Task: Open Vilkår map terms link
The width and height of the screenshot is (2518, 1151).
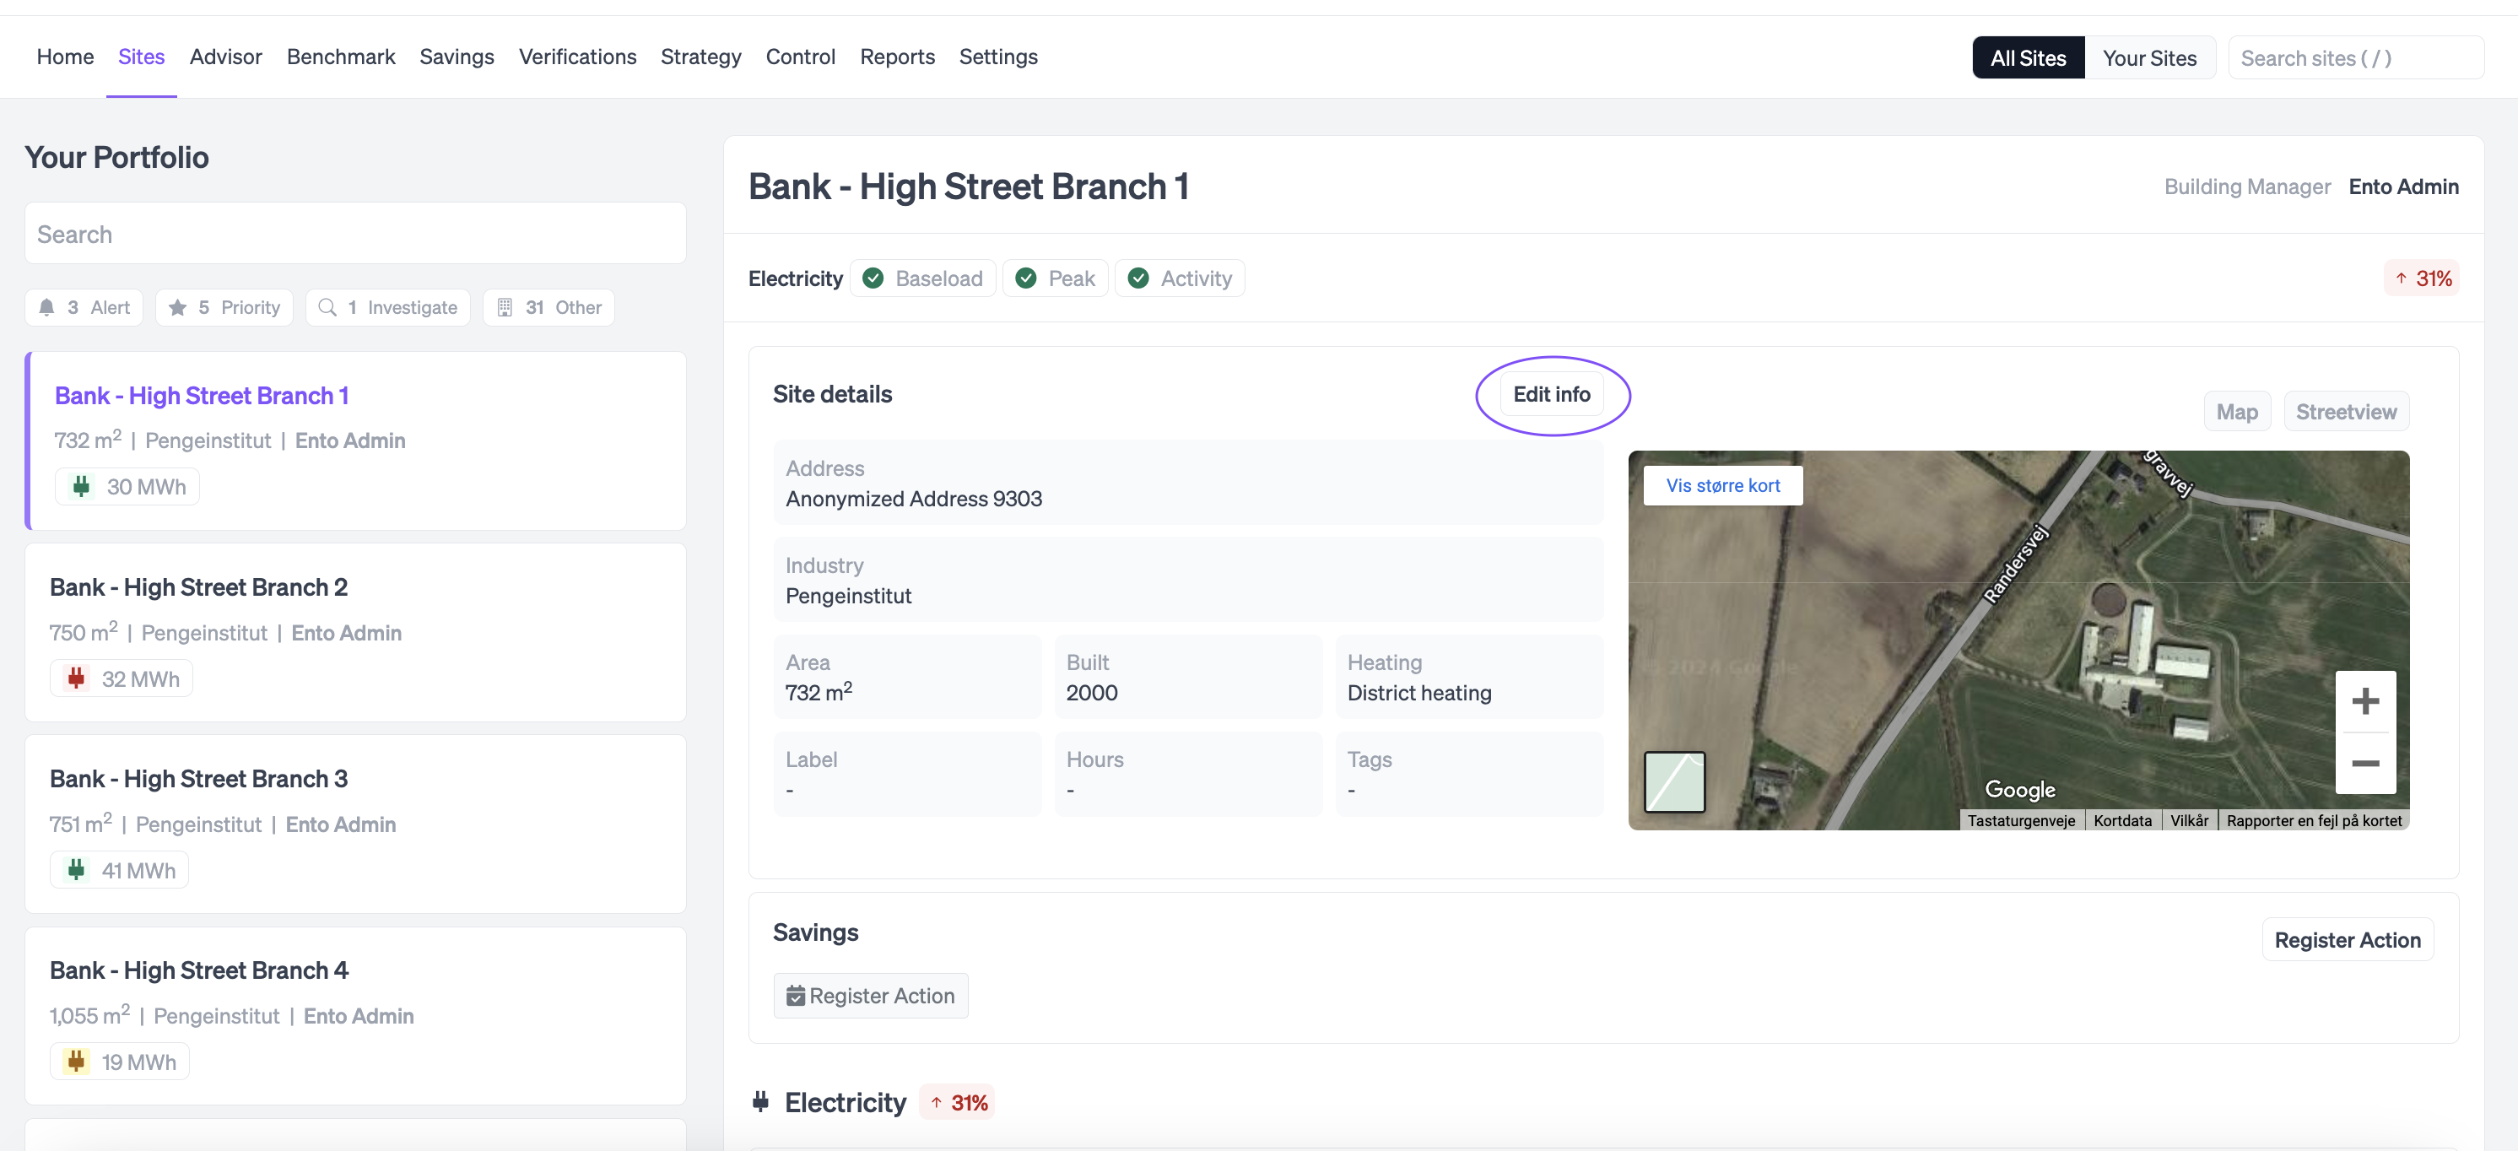Action: point(2189,821)
